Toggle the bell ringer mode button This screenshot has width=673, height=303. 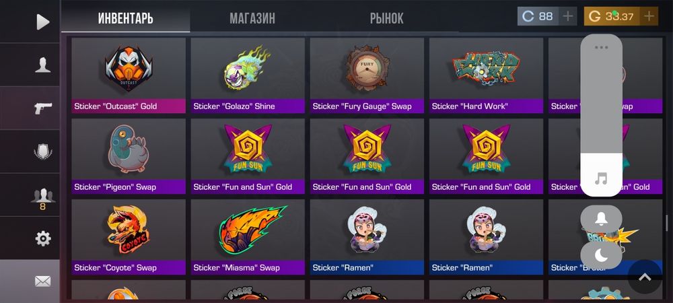click(x=601, y=219)
